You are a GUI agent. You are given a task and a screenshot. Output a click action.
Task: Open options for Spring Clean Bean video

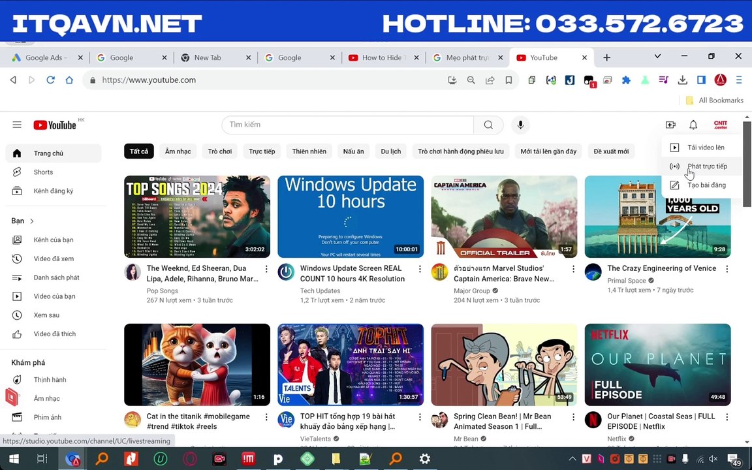573,417
